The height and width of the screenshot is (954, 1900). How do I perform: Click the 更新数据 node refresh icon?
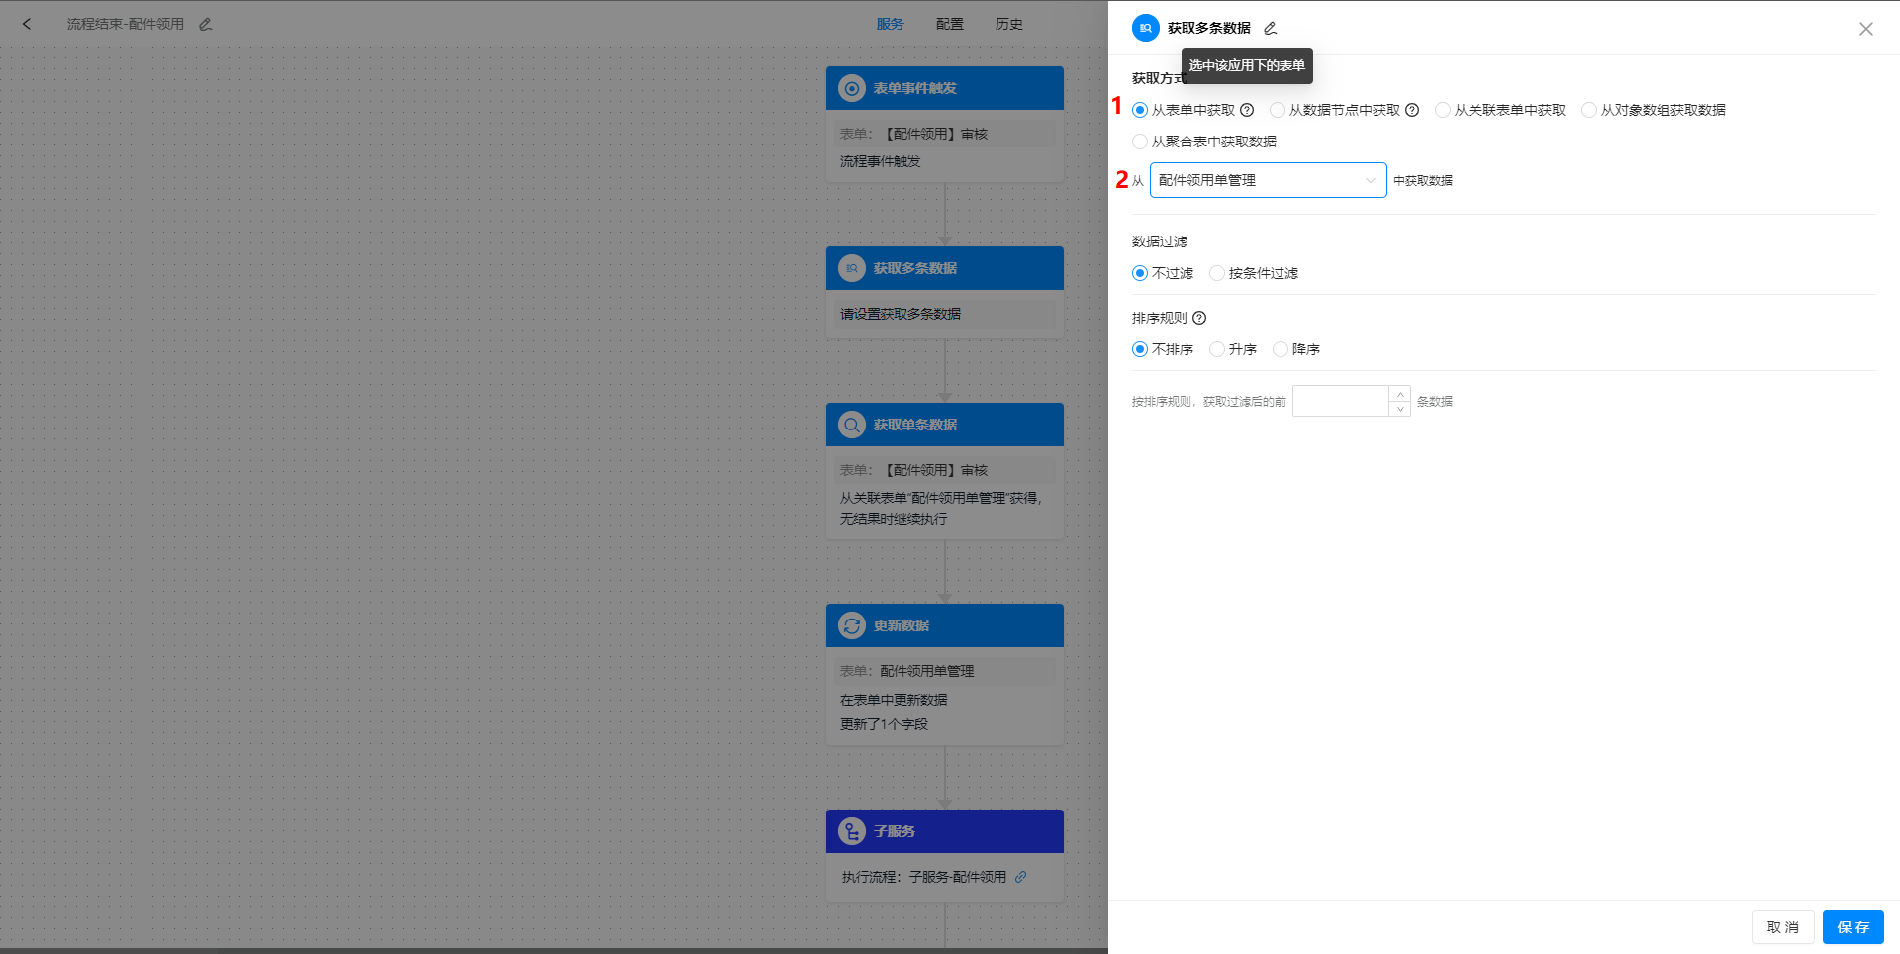[x=852, y=625]
